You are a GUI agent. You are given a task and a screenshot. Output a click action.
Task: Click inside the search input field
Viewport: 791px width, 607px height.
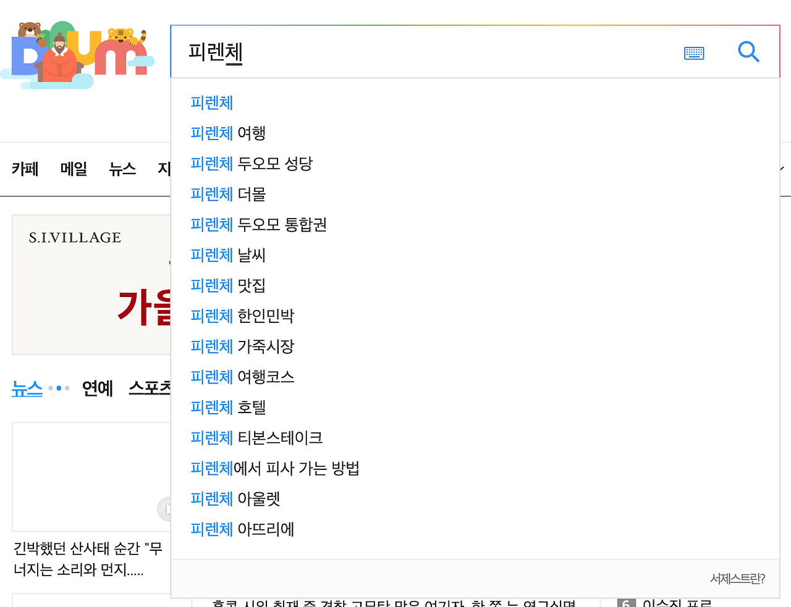pos(371,52)
